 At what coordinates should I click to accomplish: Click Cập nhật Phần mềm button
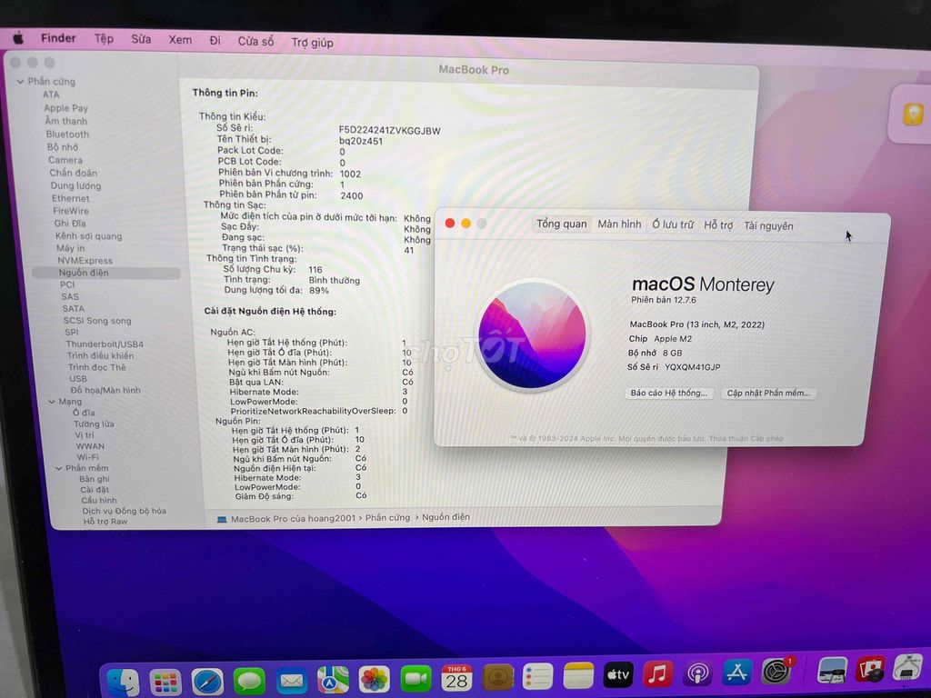point(768,393)
